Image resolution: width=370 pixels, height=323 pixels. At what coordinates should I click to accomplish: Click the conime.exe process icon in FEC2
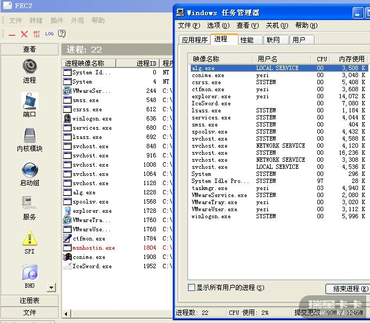67,257
